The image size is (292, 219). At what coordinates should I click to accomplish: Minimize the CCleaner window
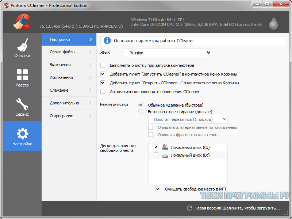point(257,4)
